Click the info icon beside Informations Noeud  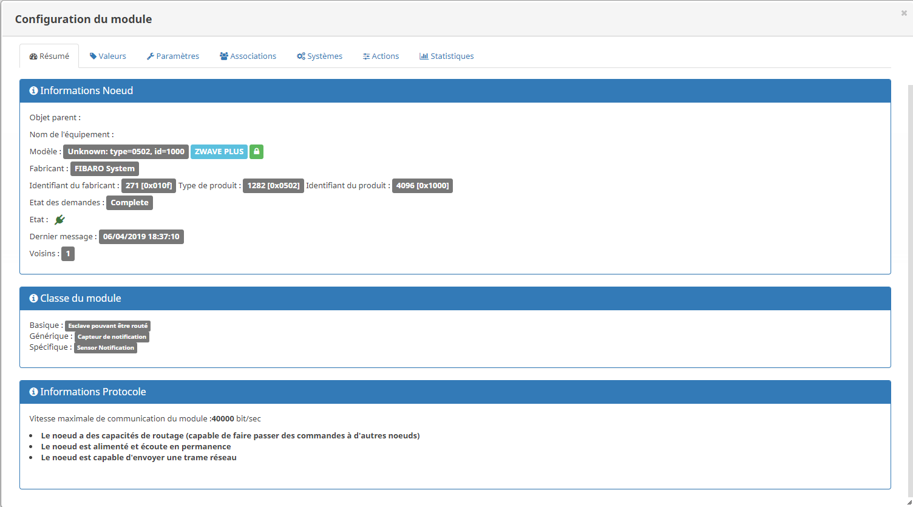click(x=34, y=90)
